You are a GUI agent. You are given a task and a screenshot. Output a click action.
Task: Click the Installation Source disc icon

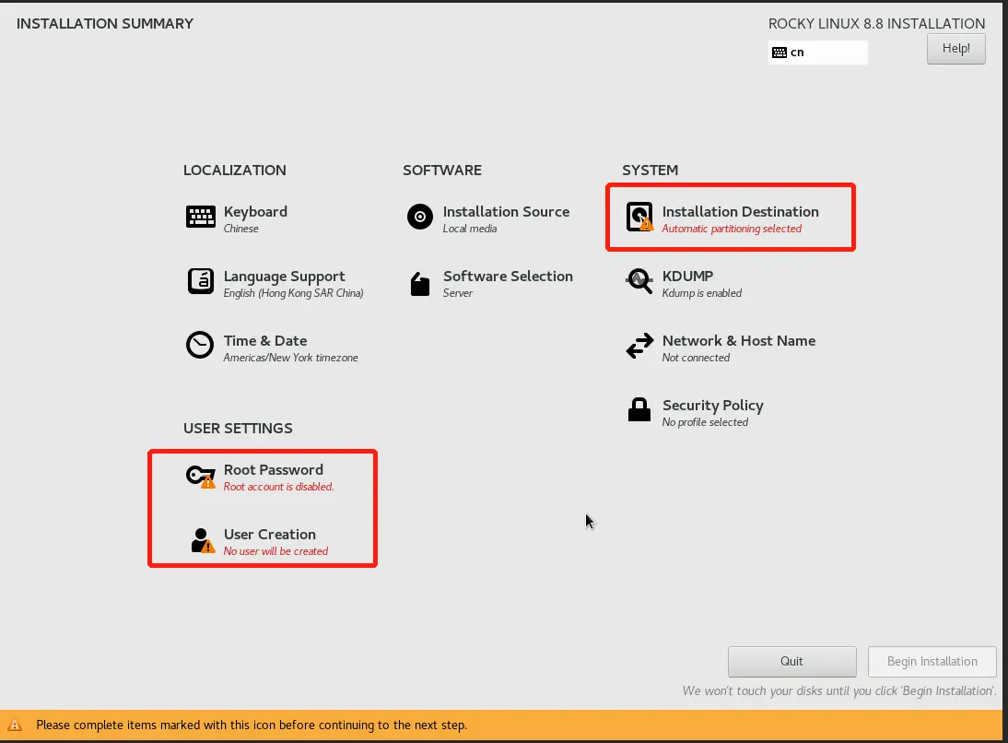point(420,217)
